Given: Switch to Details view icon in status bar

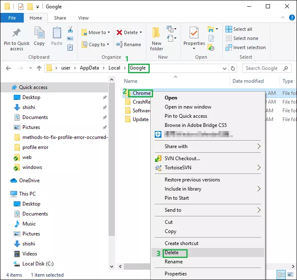Looking at the screenshot, I should 281,274.
